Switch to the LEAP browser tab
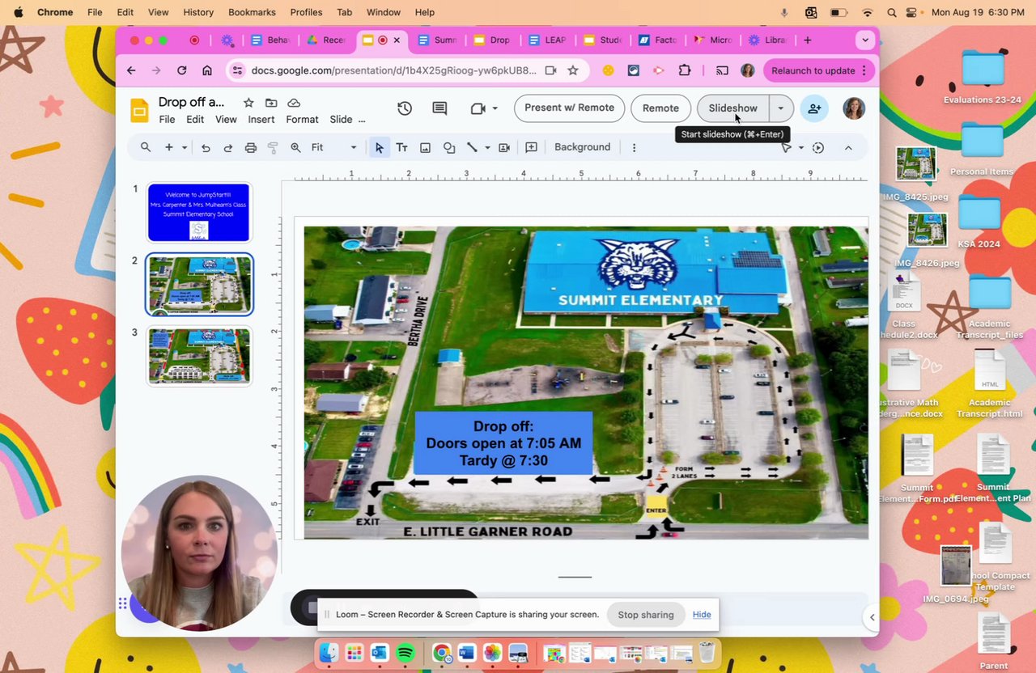The height and width of the screenshot is (673, 1036). (546, 40)
